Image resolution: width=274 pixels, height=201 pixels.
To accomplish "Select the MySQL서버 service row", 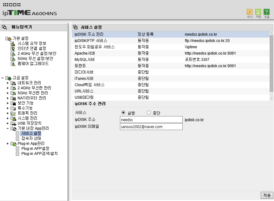I will click(171, 60).
